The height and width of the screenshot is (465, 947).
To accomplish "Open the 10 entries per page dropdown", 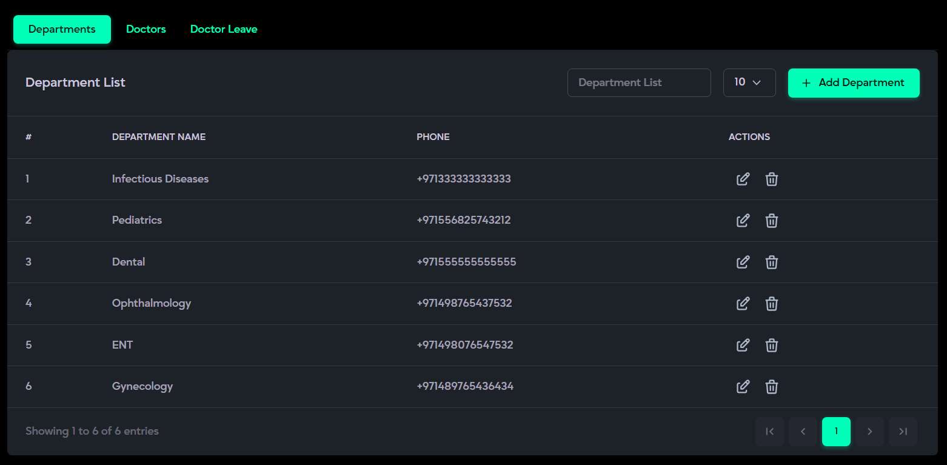I will pyautogui.click(x=749, y=82).
